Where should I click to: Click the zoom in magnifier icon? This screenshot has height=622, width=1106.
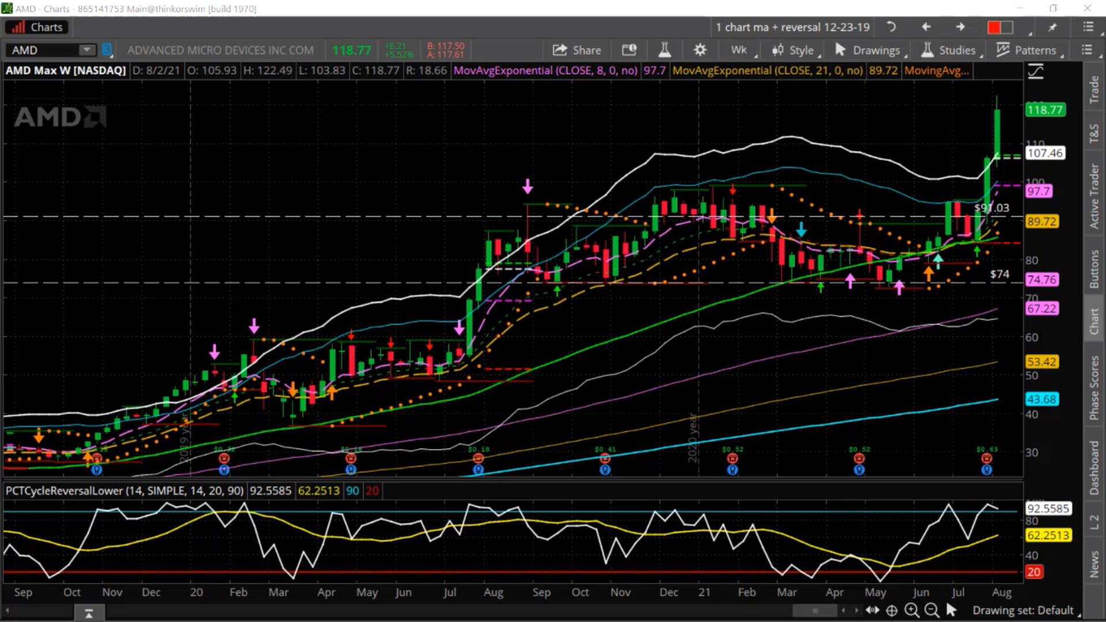(x=911, y=610)
